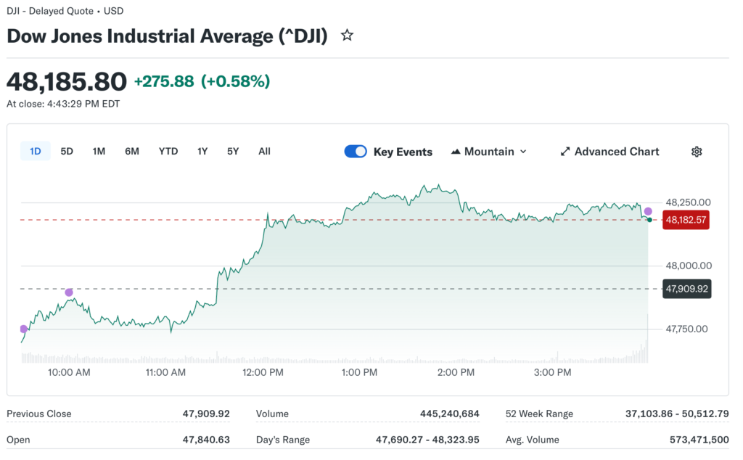743x460 pixels.
Task: Click the previous close label 47,909.92 on axis
Action: pos(686,289)
